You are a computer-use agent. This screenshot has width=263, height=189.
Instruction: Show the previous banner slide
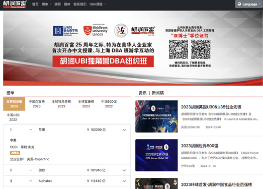[x=23, y=49]
